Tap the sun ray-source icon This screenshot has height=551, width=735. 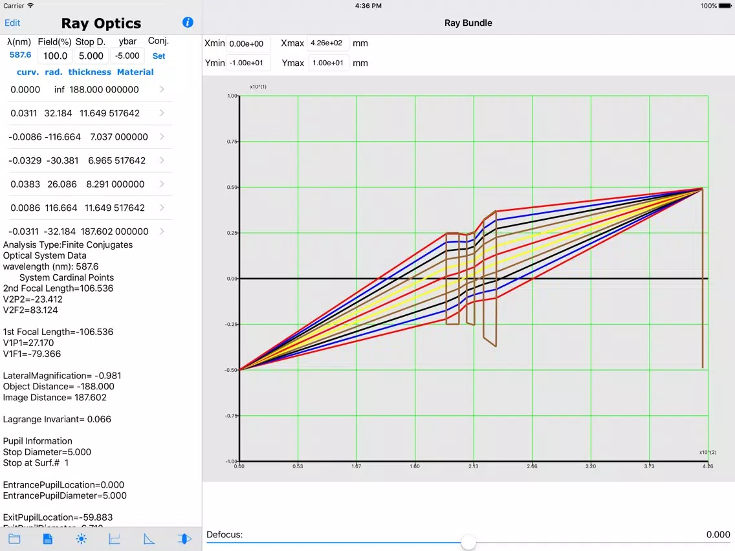81,539
